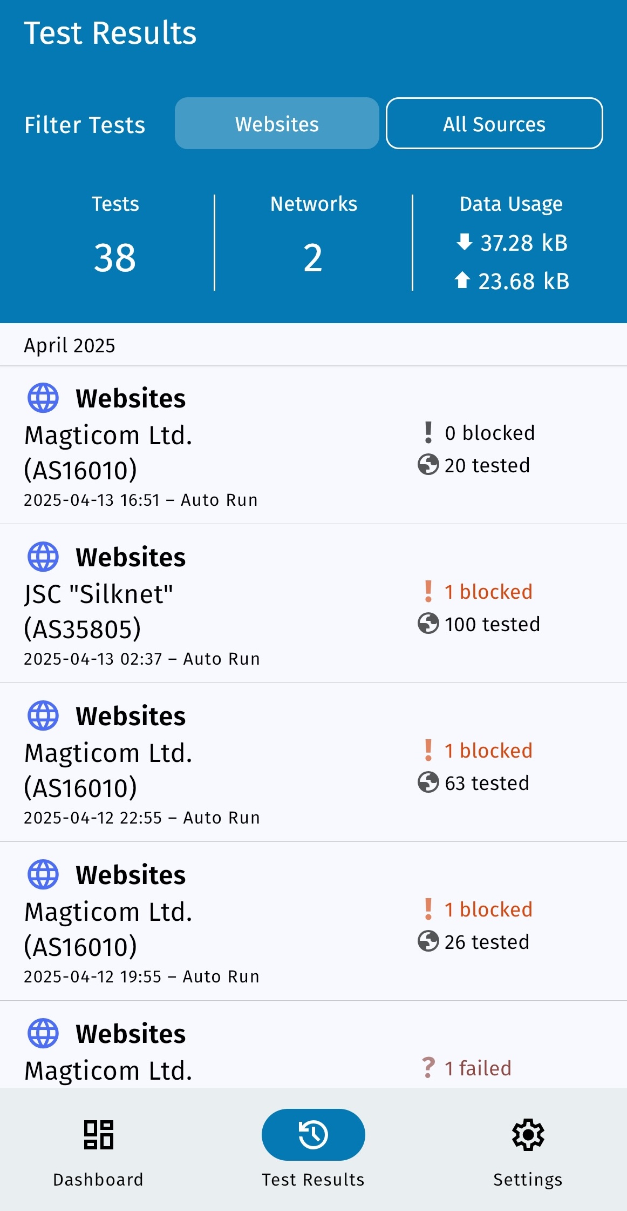Open the Websites filter dropdown
627x1211 pixels.
coord(277,124)
